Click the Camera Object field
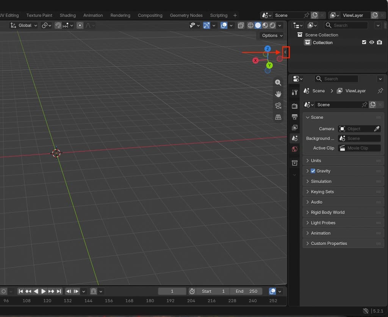Screen dimensions: 388x317 click(x=355, y=129)
